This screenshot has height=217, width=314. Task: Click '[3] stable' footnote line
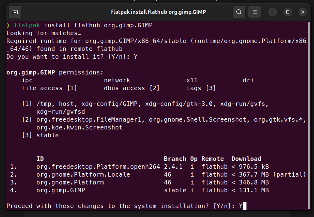[x=40, y=135]
